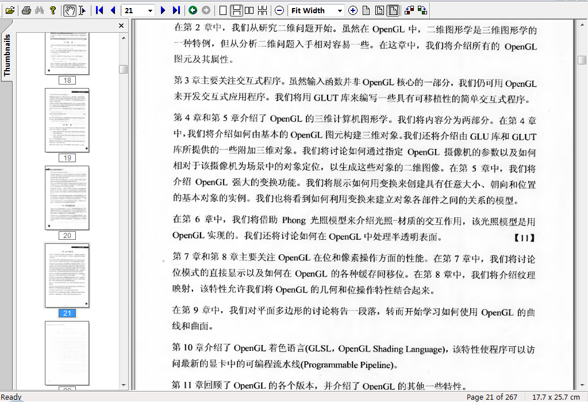Open the Fit Width zoom dropdown
The width and height of the screenshot is (588, 402).
340,11
